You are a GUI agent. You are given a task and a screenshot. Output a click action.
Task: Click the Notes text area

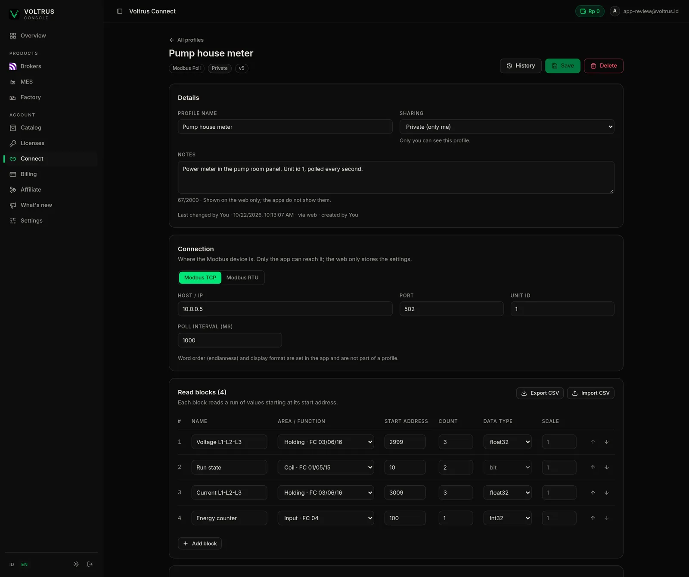point(396,177)
